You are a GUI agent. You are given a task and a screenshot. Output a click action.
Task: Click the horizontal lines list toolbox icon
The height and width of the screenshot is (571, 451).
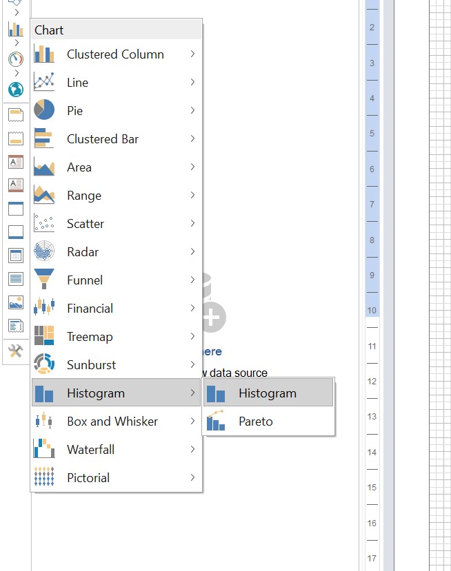click(x=16, y=279)
